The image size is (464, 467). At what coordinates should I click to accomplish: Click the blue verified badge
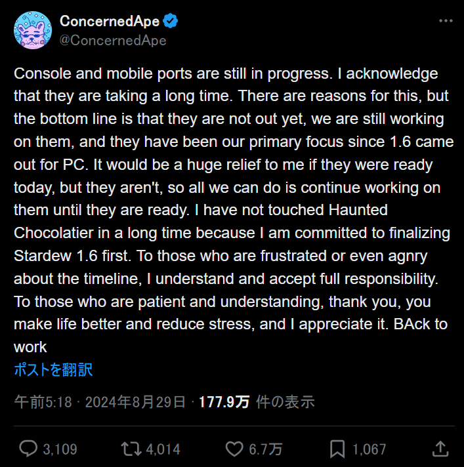(x=170, y=21)
